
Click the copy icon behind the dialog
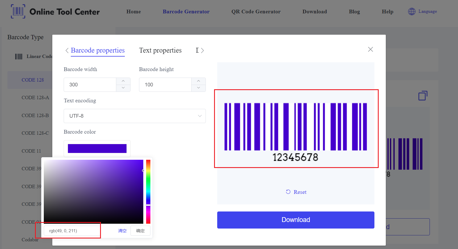click(423, 96)
